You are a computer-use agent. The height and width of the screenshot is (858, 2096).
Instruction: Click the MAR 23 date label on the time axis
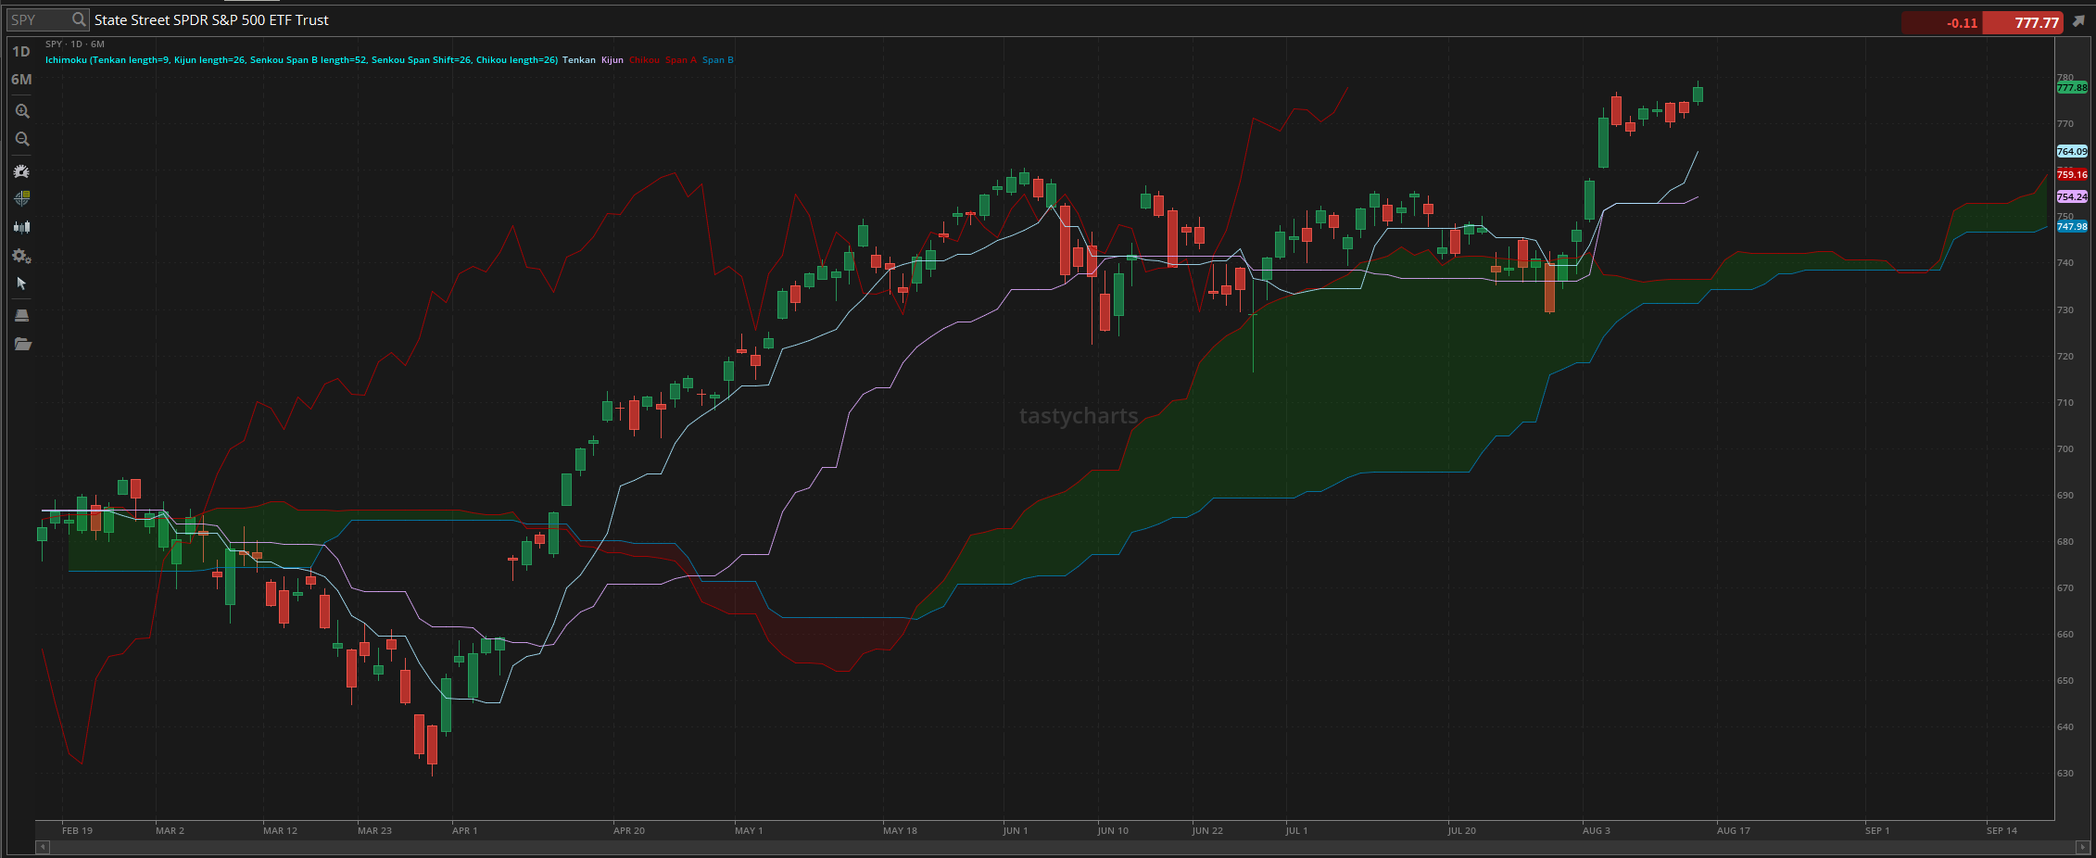tap(374, 830)
